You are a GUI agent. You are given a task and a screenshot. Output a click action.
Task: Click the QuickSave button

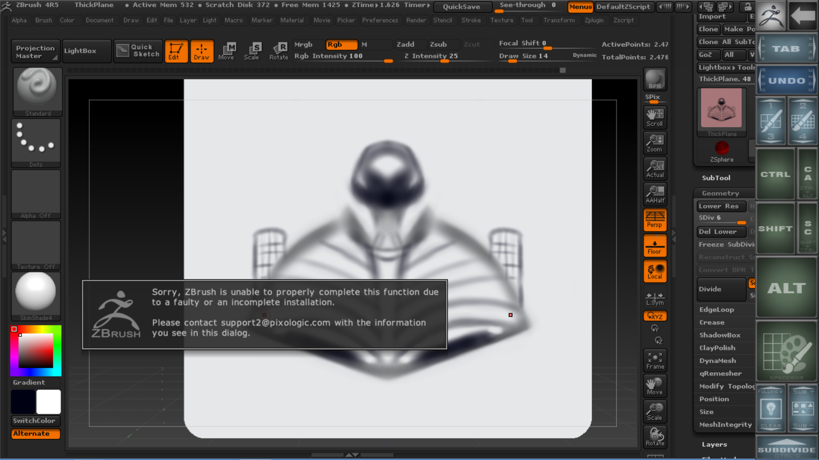pos(462,6)
